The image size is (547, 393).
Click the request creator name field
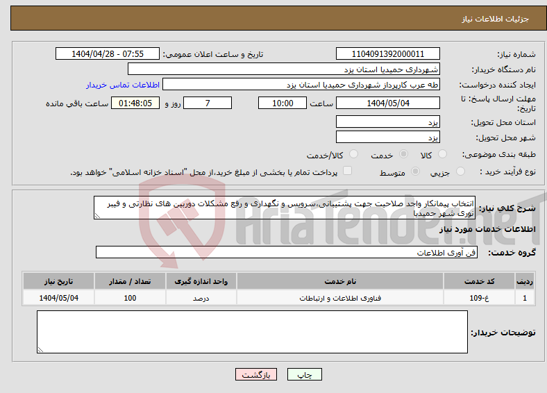pos(301,85)
